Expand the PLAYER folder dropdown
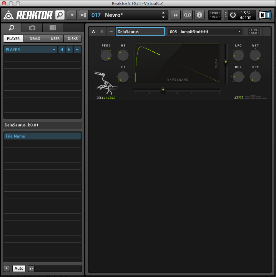This screenshot has height=277, width=276. [x=31, y=50]
